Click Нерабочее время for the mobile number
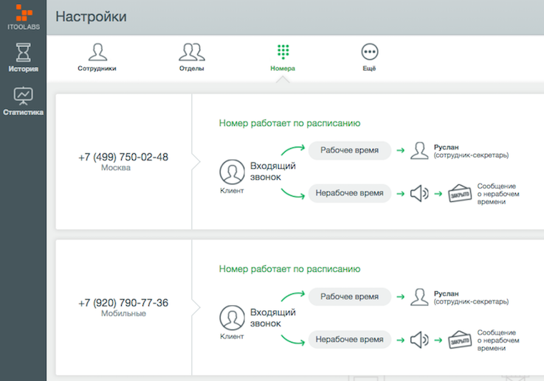Image resolution: width=544 pixels, height=381 pixels. (349, 340)
